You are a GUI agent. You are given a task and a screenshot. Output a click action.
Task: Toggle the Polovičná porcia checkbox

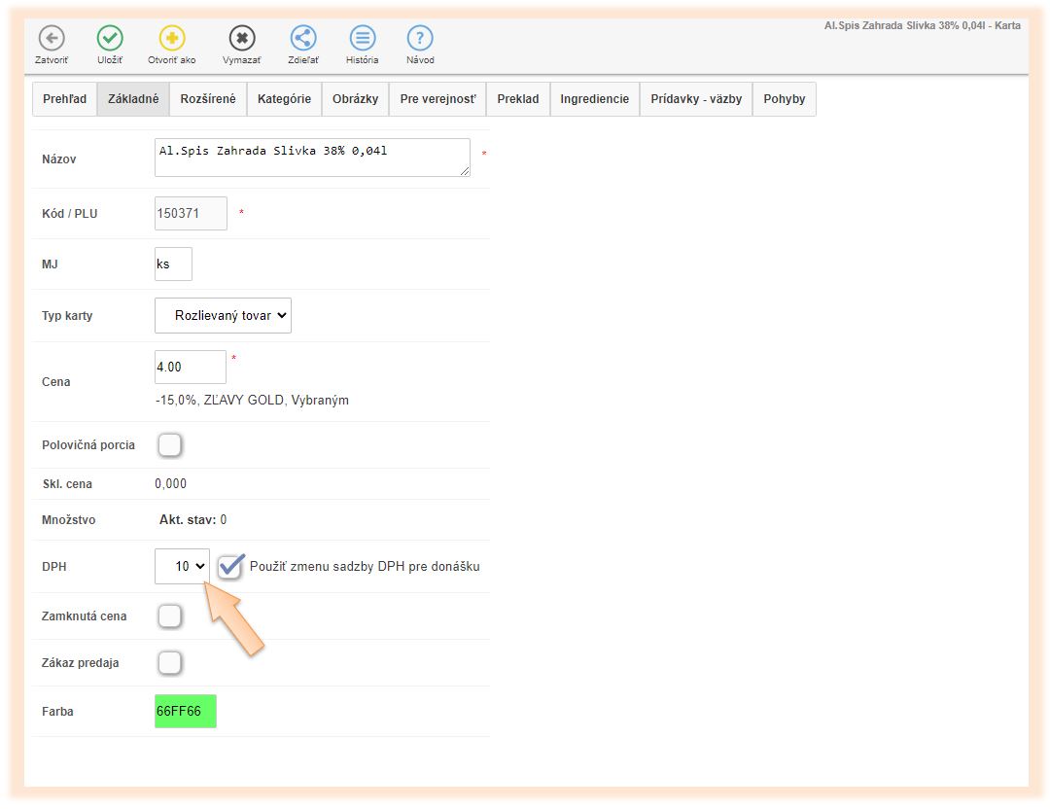point(169,445)
